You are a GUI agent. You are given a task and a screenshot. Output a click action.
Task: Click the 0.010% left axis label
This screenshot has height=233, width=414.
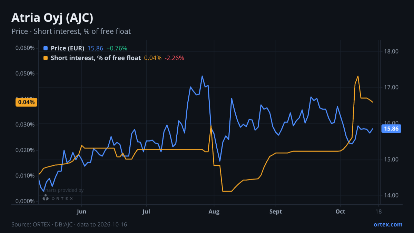click(25, 176)
